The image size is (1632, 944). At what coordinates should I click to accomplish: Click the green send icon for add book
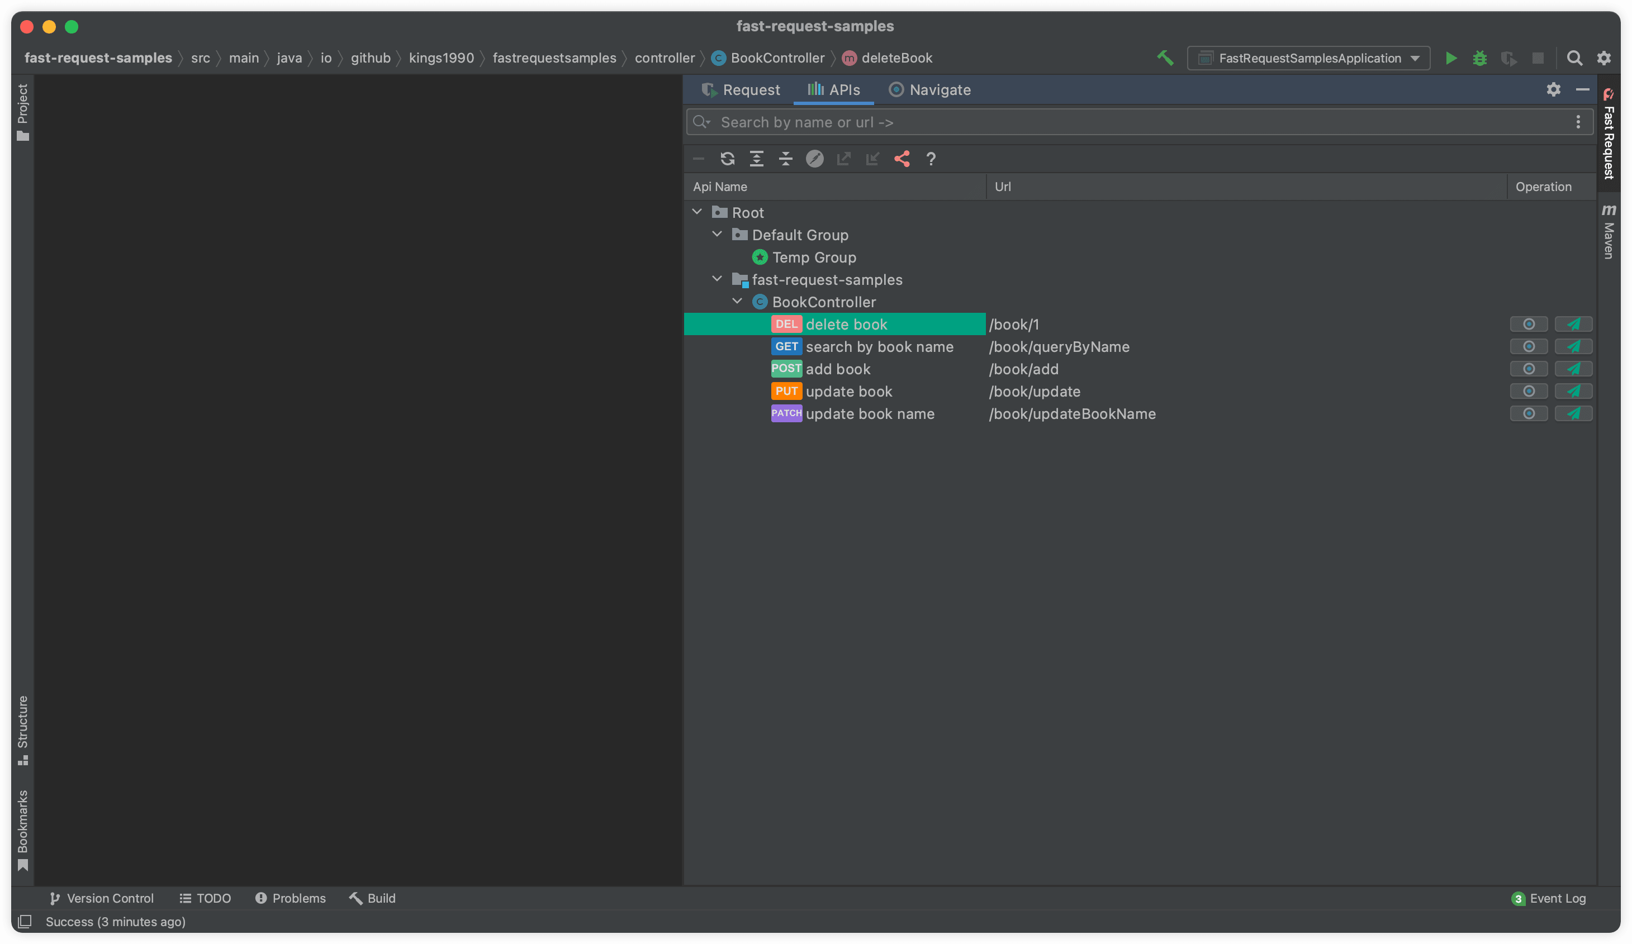1573,369
